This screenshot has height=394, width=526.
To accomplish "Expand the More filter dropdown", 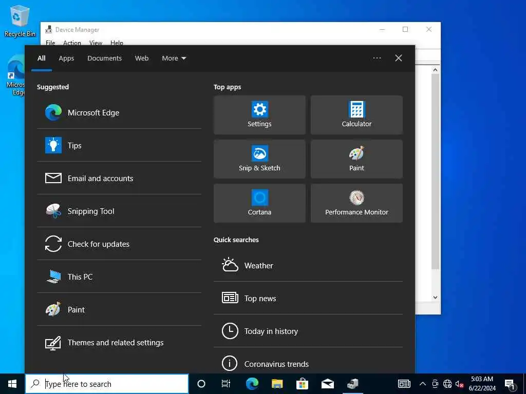I will (x=174, y=58).
